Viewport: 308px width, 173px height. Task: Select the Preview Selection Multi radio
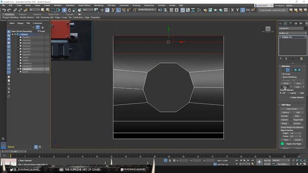pyautogui.click(x=298, y=93)
